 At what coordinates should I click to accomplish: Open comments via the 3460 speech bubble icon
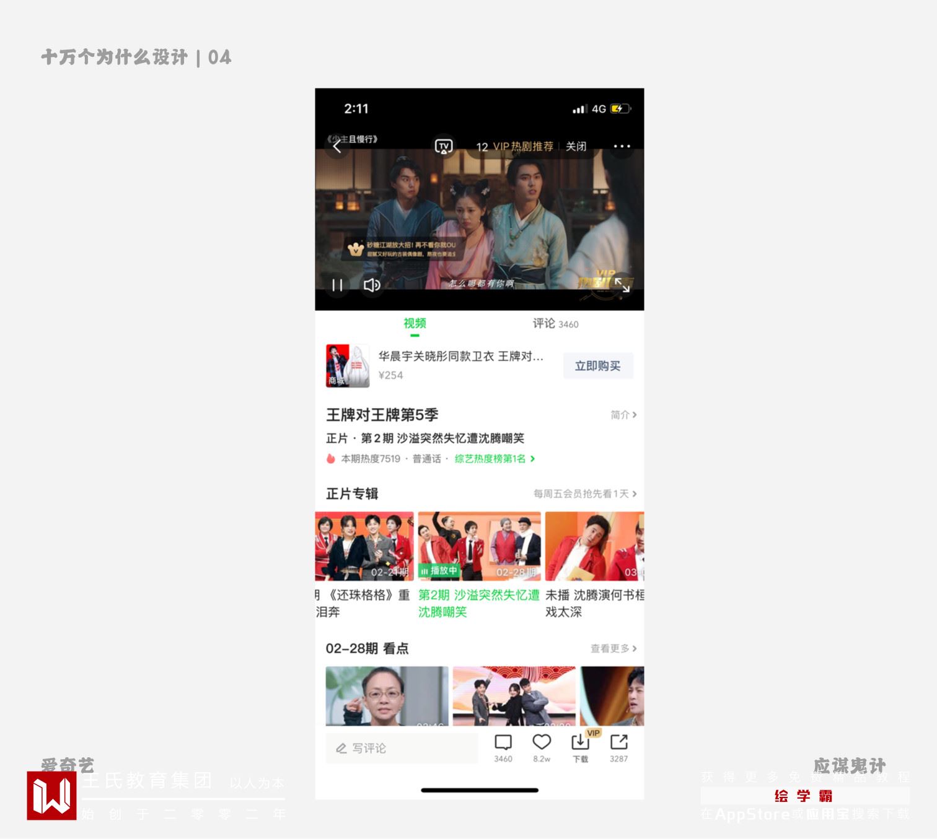coord(503,747)
